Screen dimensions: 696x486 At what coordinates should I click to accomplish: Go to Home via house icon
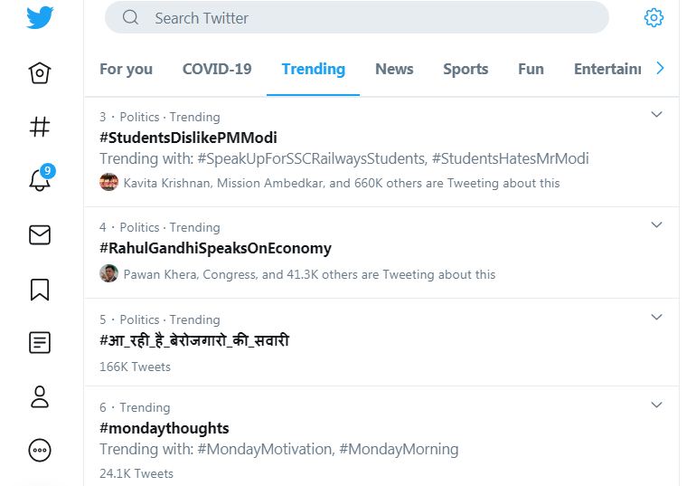40,73
